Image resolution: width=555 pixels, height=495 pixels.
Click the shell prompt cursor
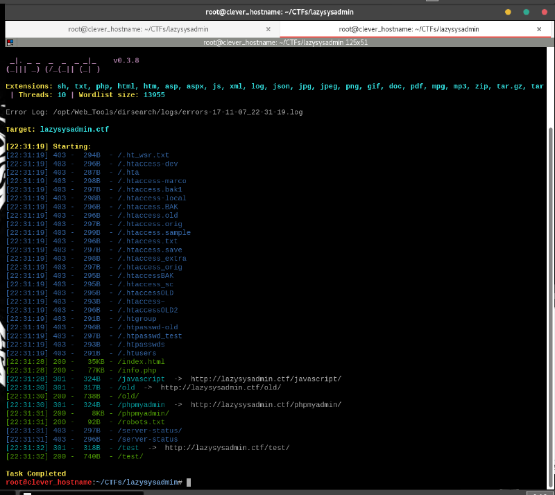(189, 483)
